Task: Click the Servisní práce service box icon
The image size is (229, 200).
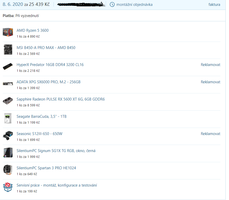Action: click(8, 187)
